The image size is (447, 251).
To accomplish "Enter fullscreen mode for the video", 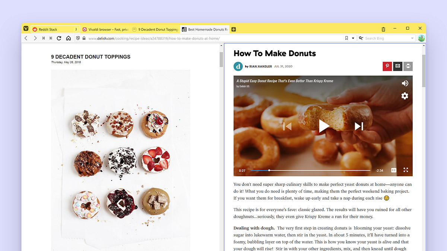I will [406, 170].
